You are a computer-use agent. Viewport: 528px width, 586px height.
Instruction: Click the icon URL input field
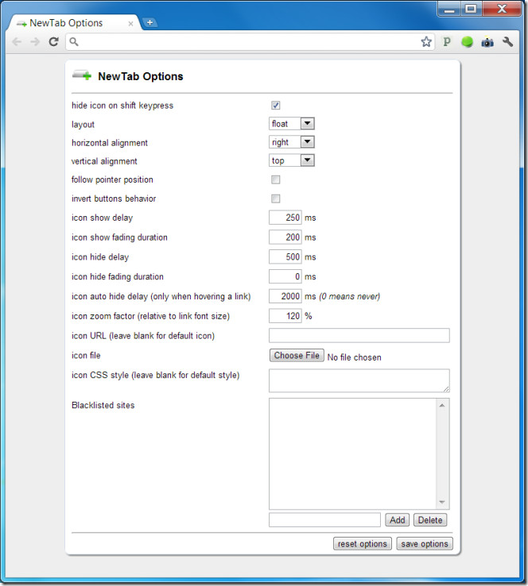tap(359, 336)
